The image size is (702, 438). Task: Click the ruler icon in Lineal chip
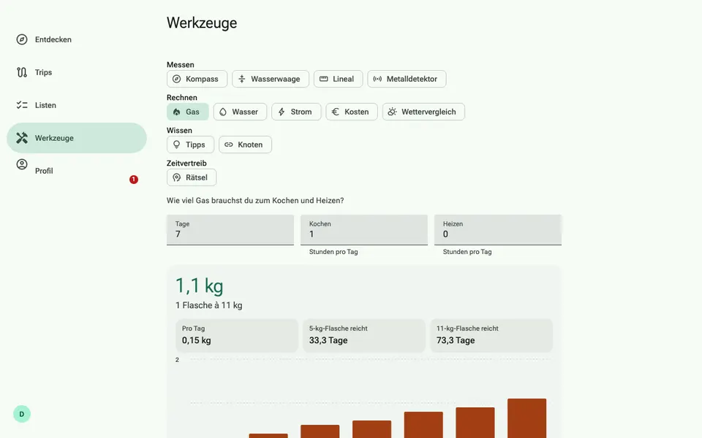pyautogui.click(x=324, y=79)
